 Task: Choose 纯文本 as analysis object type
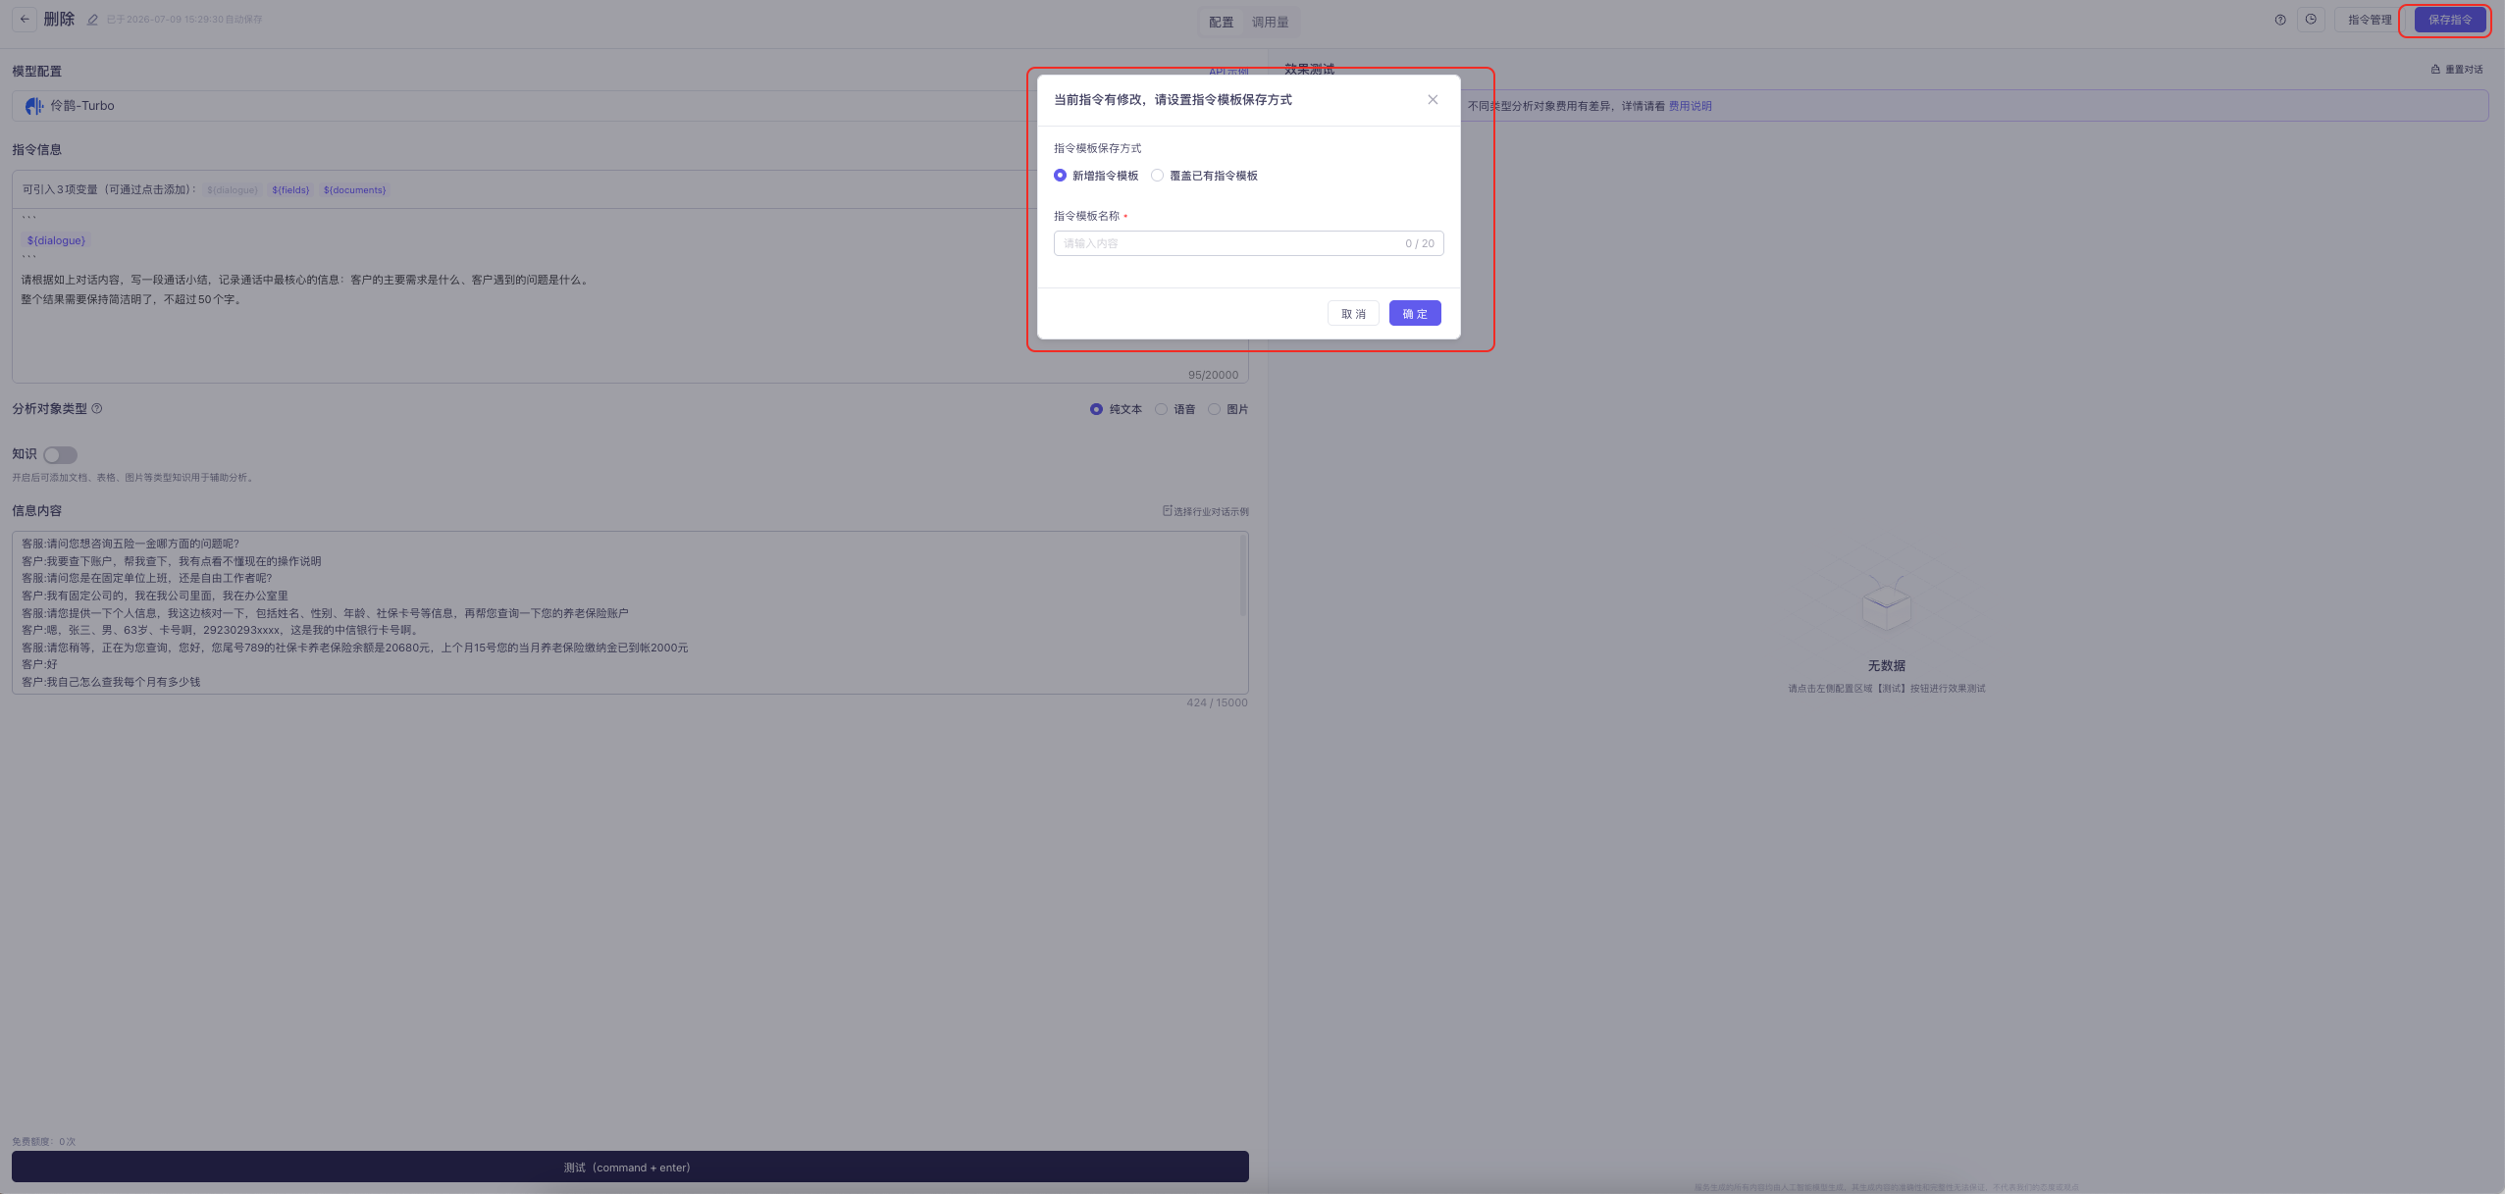point(1096,409)
